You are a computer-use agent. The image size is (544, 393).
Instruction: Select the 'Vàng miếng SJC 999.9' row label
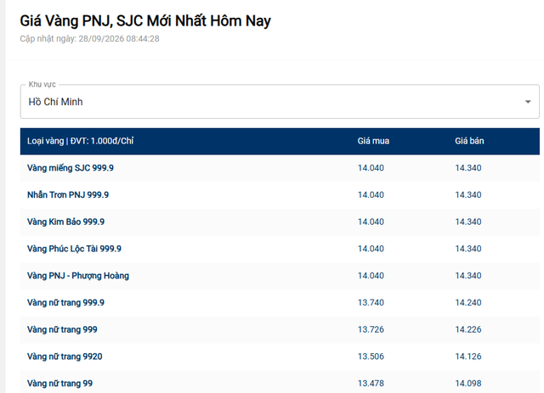71,168
